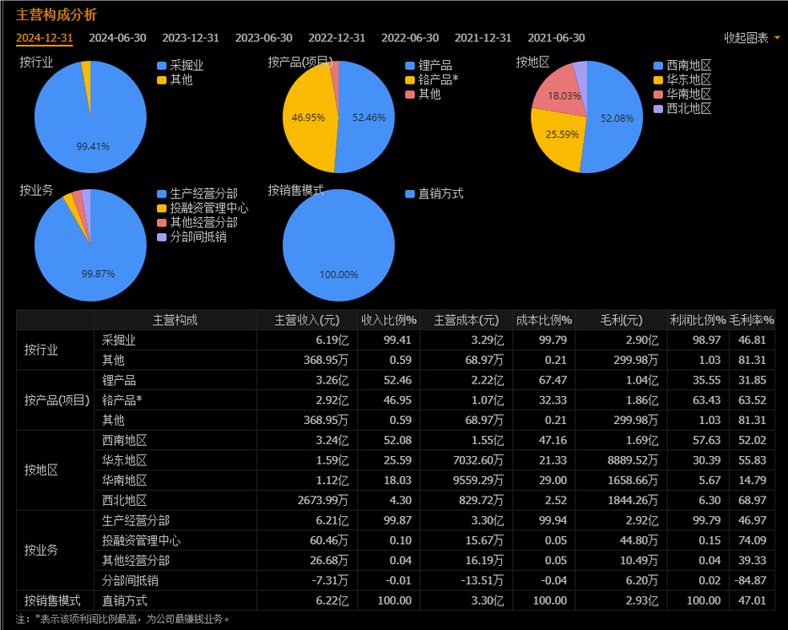Select the 锂产品 row in the table

(x=119, y=380)
